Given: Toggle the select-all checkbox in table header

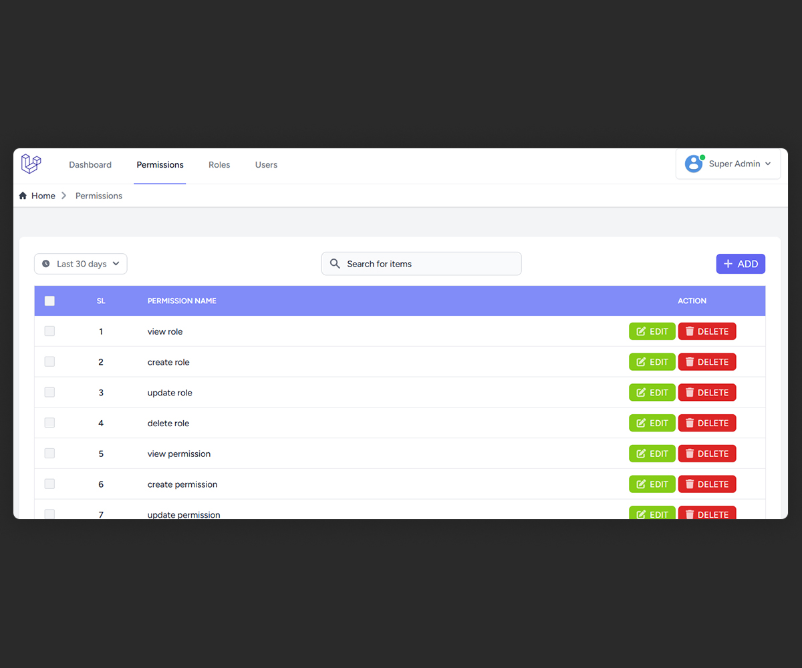Looking at the screenshot, I should tap(49, 301).
